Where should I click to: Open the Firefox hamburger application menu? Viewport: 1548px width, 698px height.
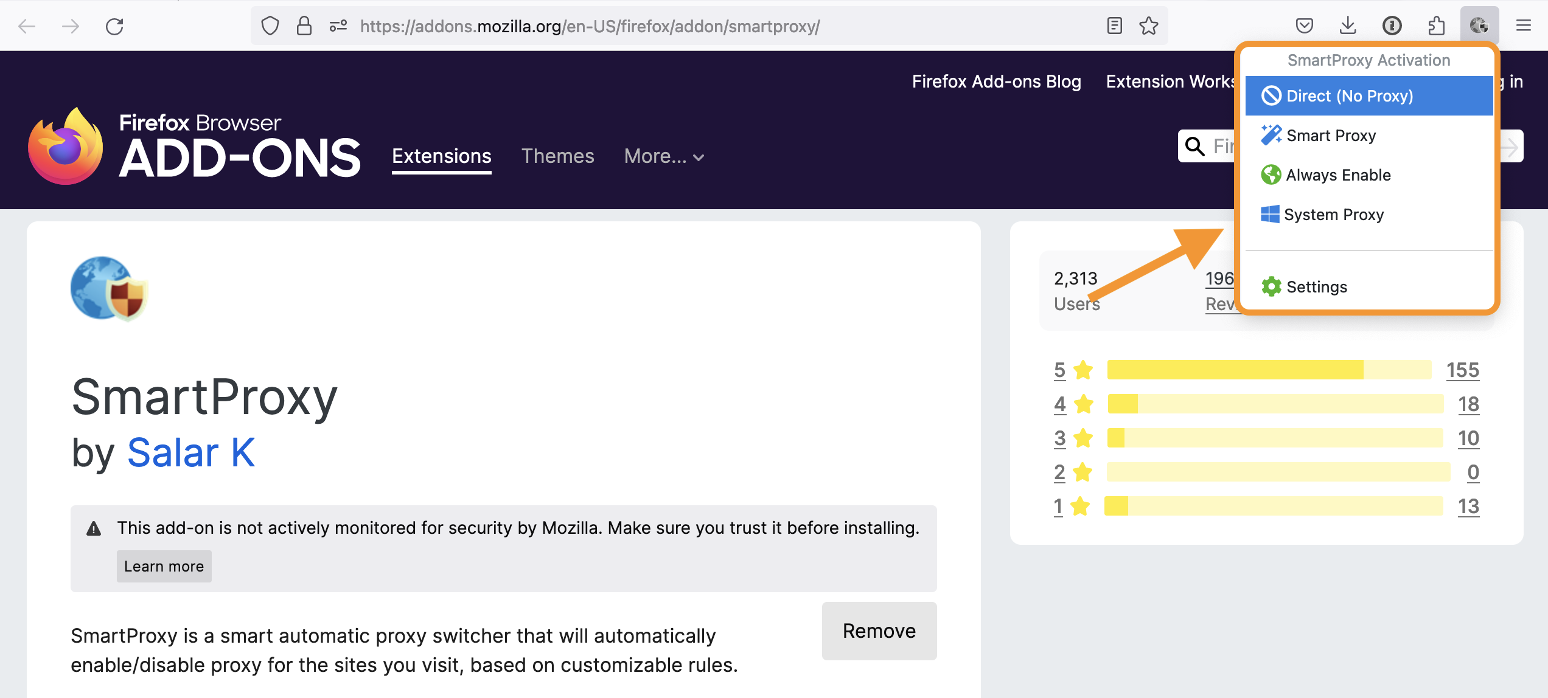[1523, 26]
